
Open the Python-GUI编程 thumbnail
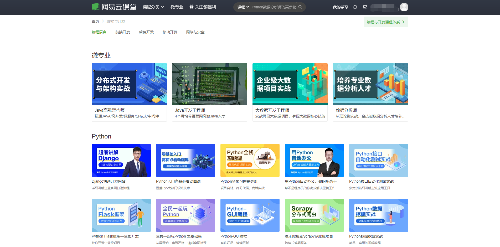click(250, 215)
